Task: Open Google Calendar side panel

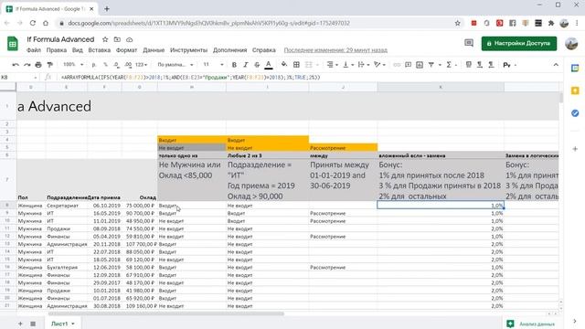Action: [575, 69]
